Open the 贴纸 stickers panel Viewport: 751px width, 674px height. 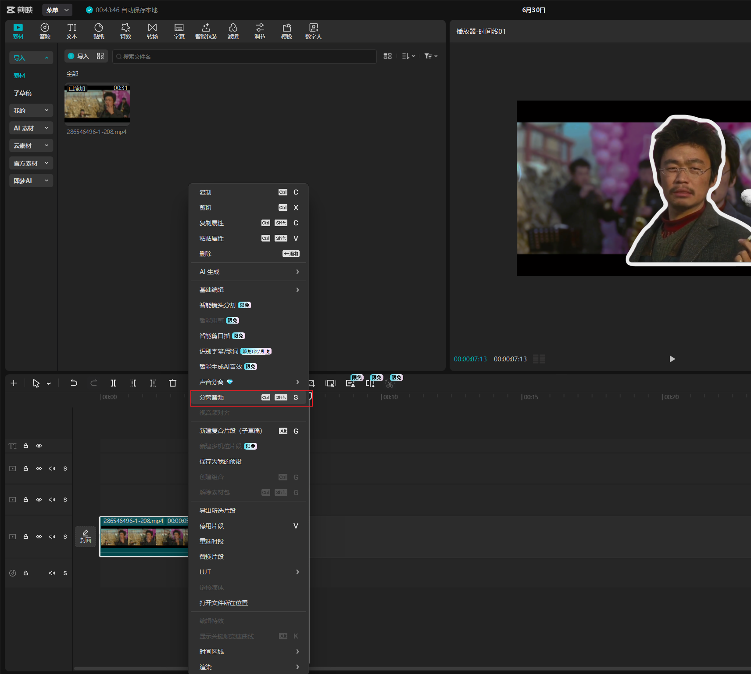(x=99, y=31)
